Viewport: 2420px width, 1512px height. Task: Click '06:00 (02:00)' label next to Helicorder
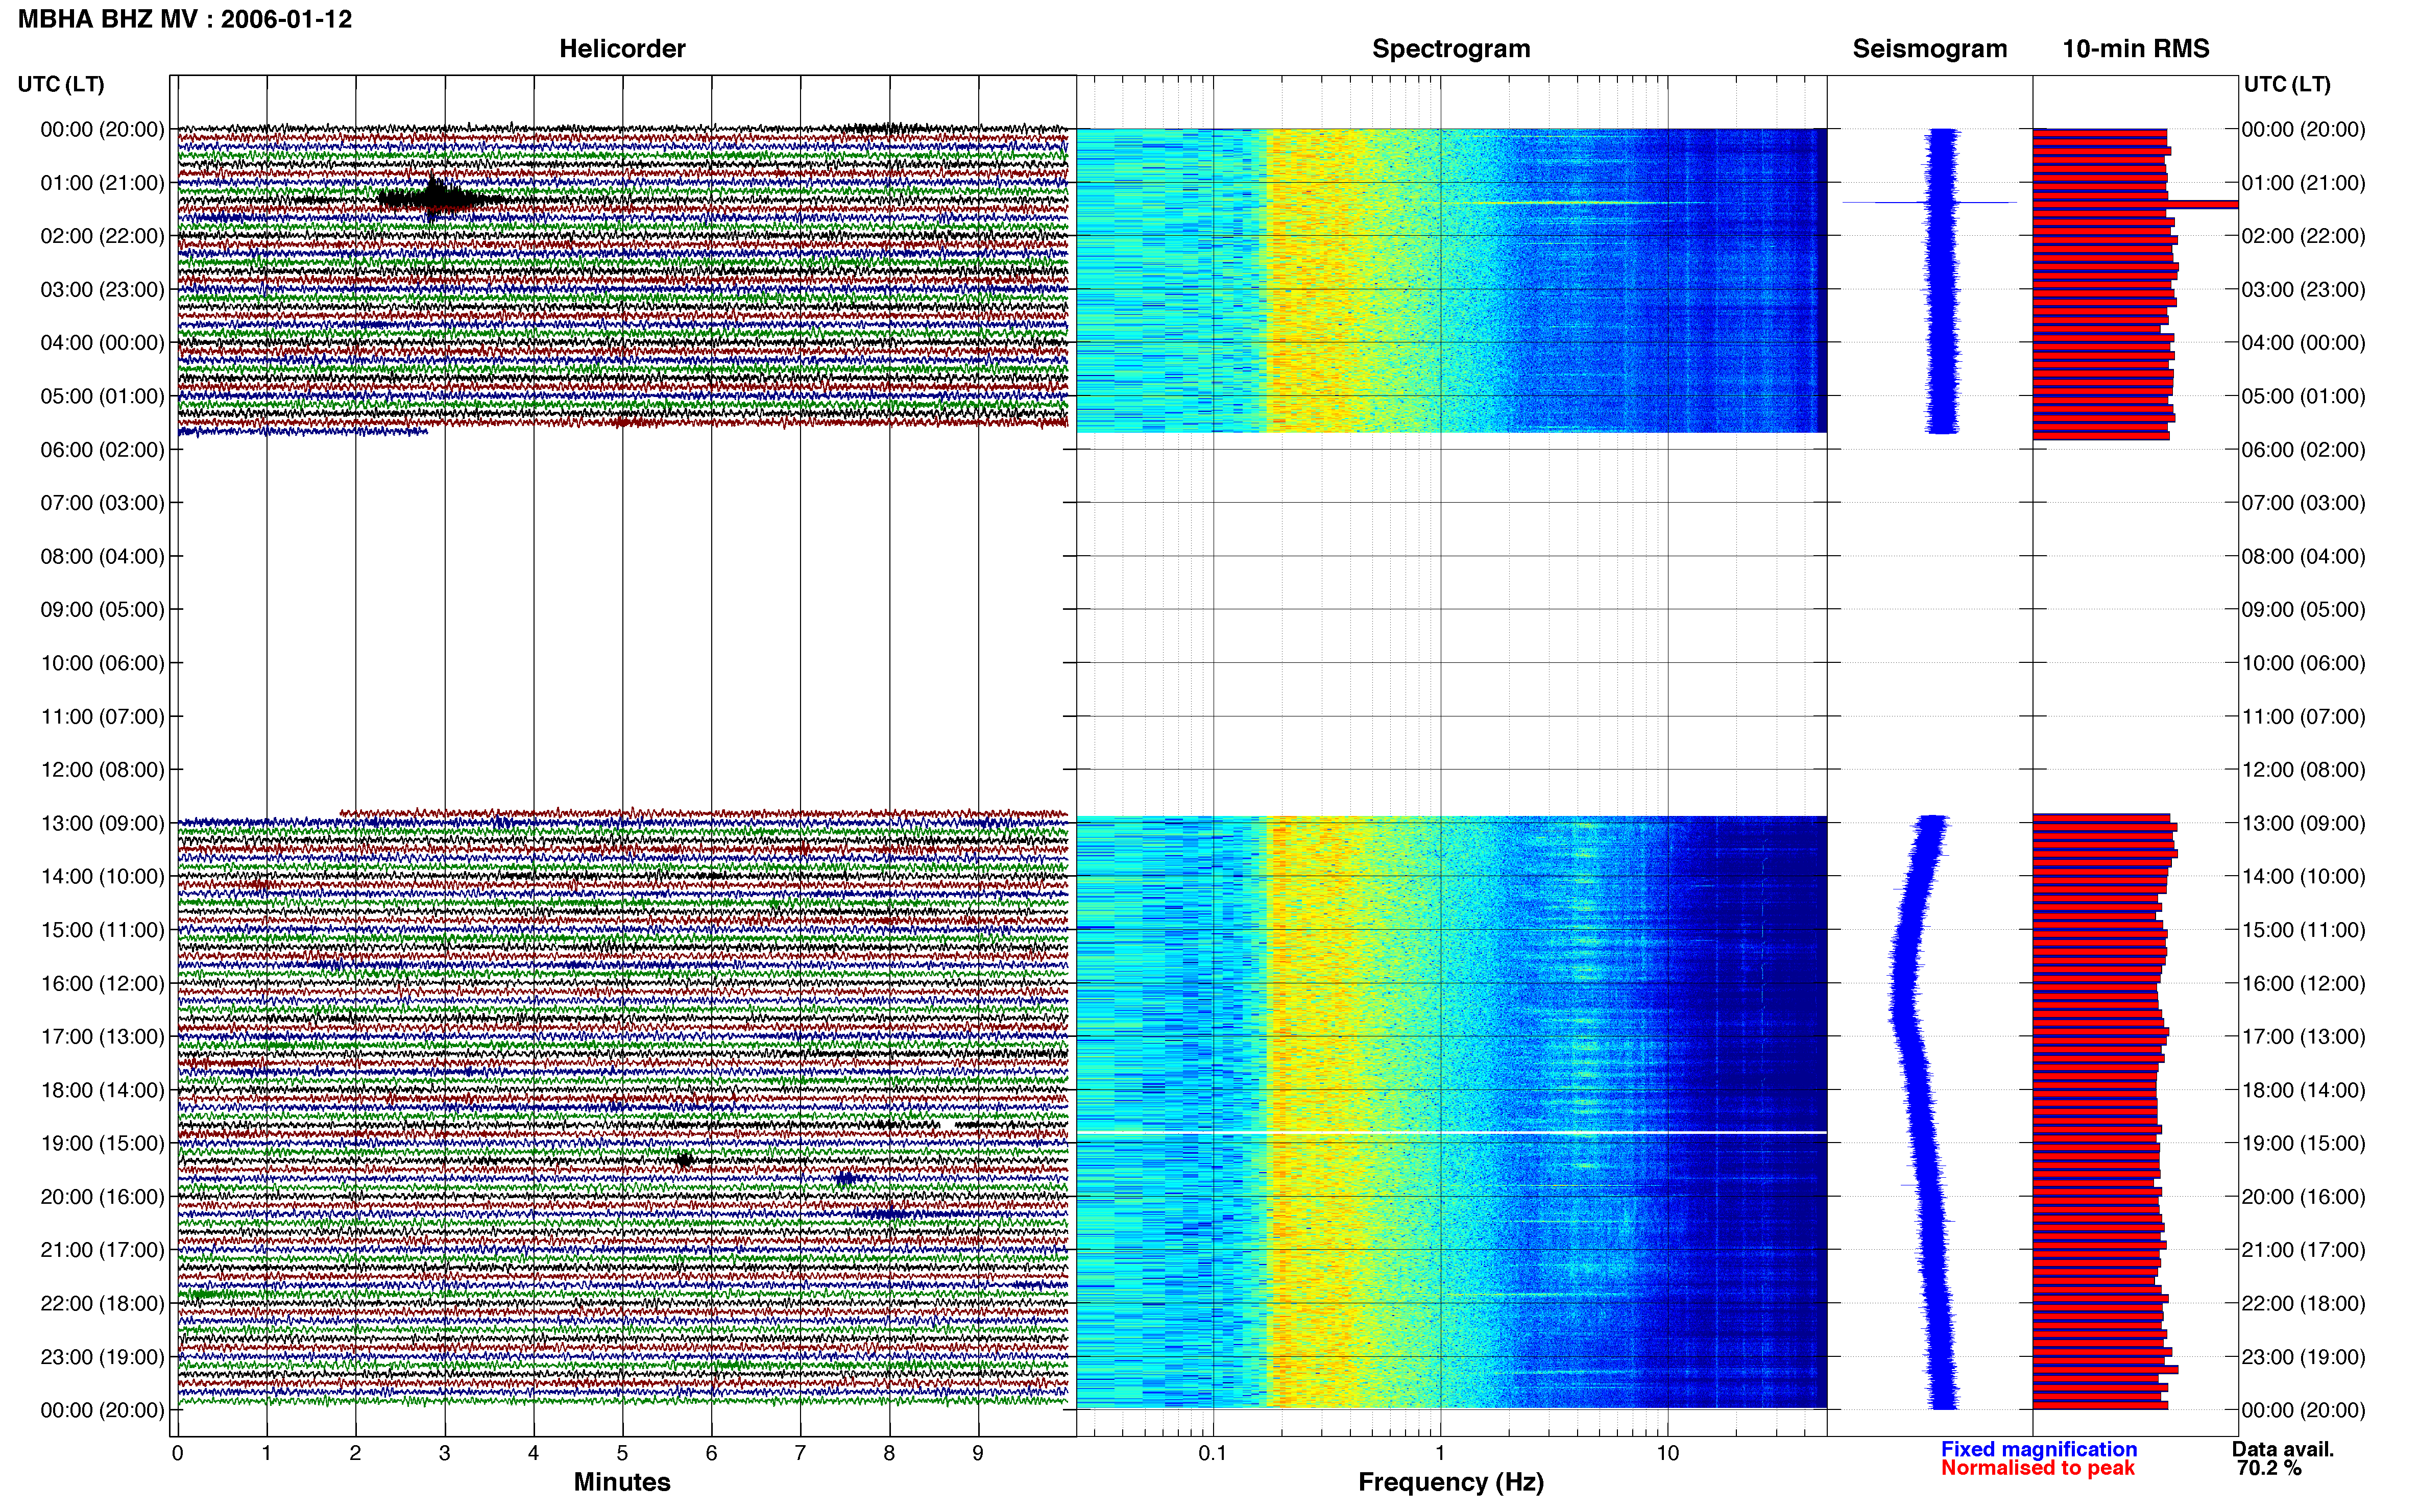[x=102, y=450]
